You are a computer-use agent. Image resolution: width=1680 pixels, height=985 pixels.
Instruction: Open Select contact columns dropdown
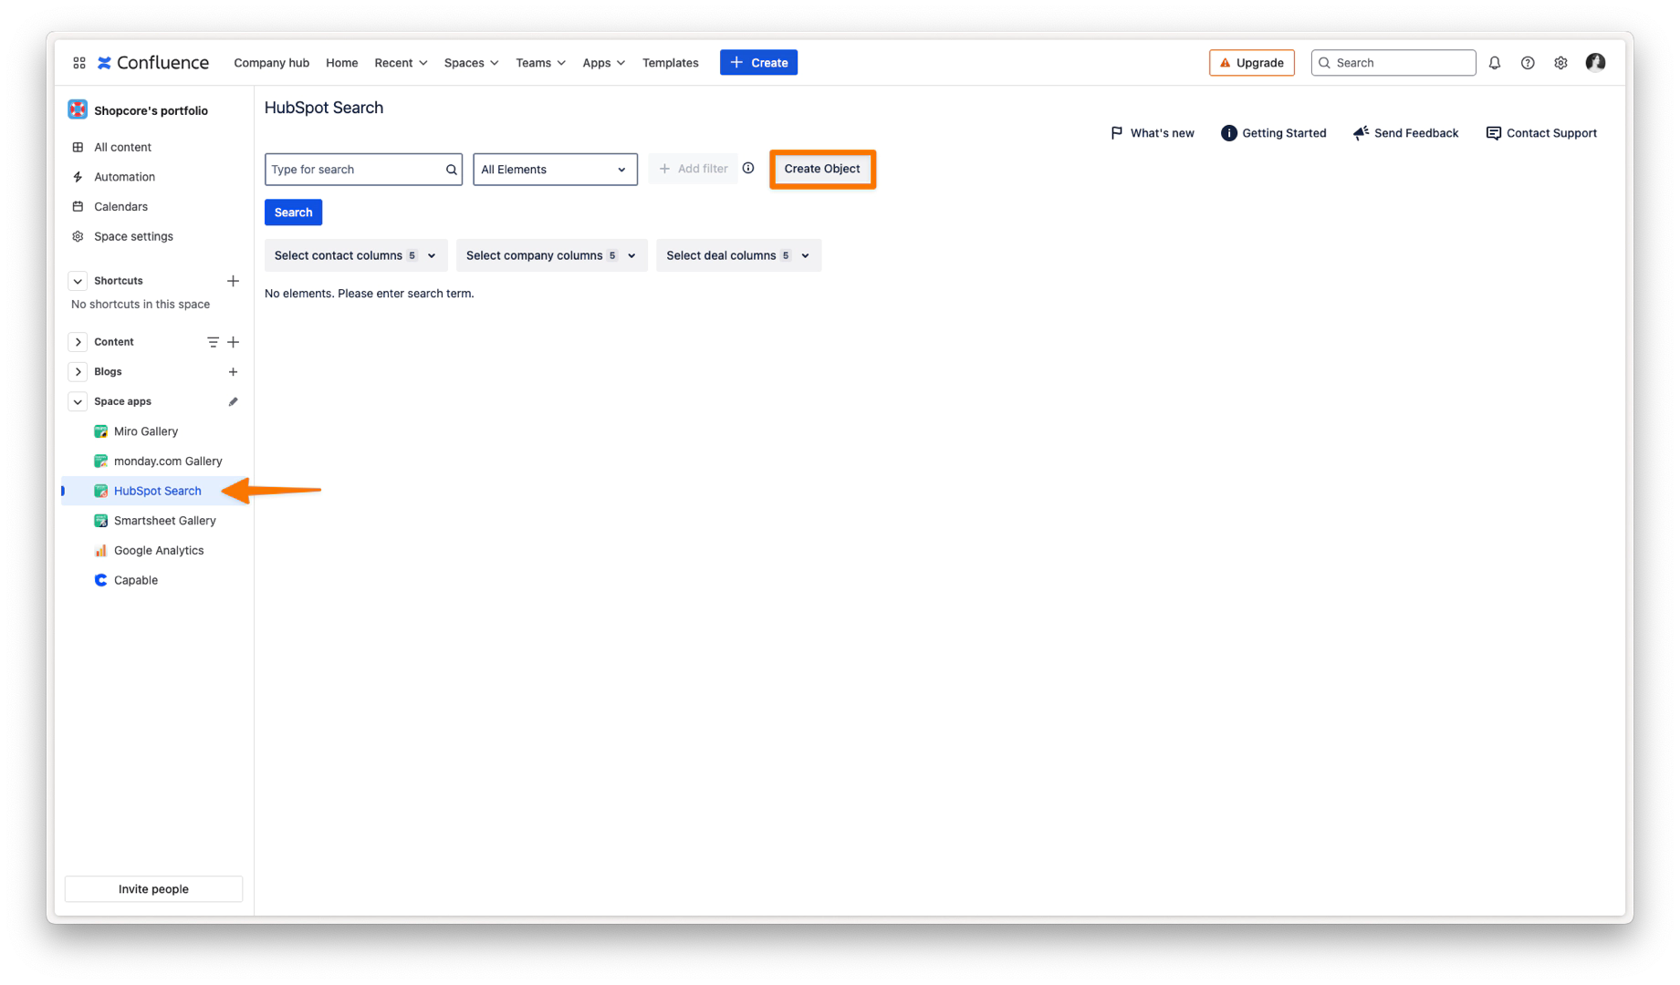pos(356,255)
